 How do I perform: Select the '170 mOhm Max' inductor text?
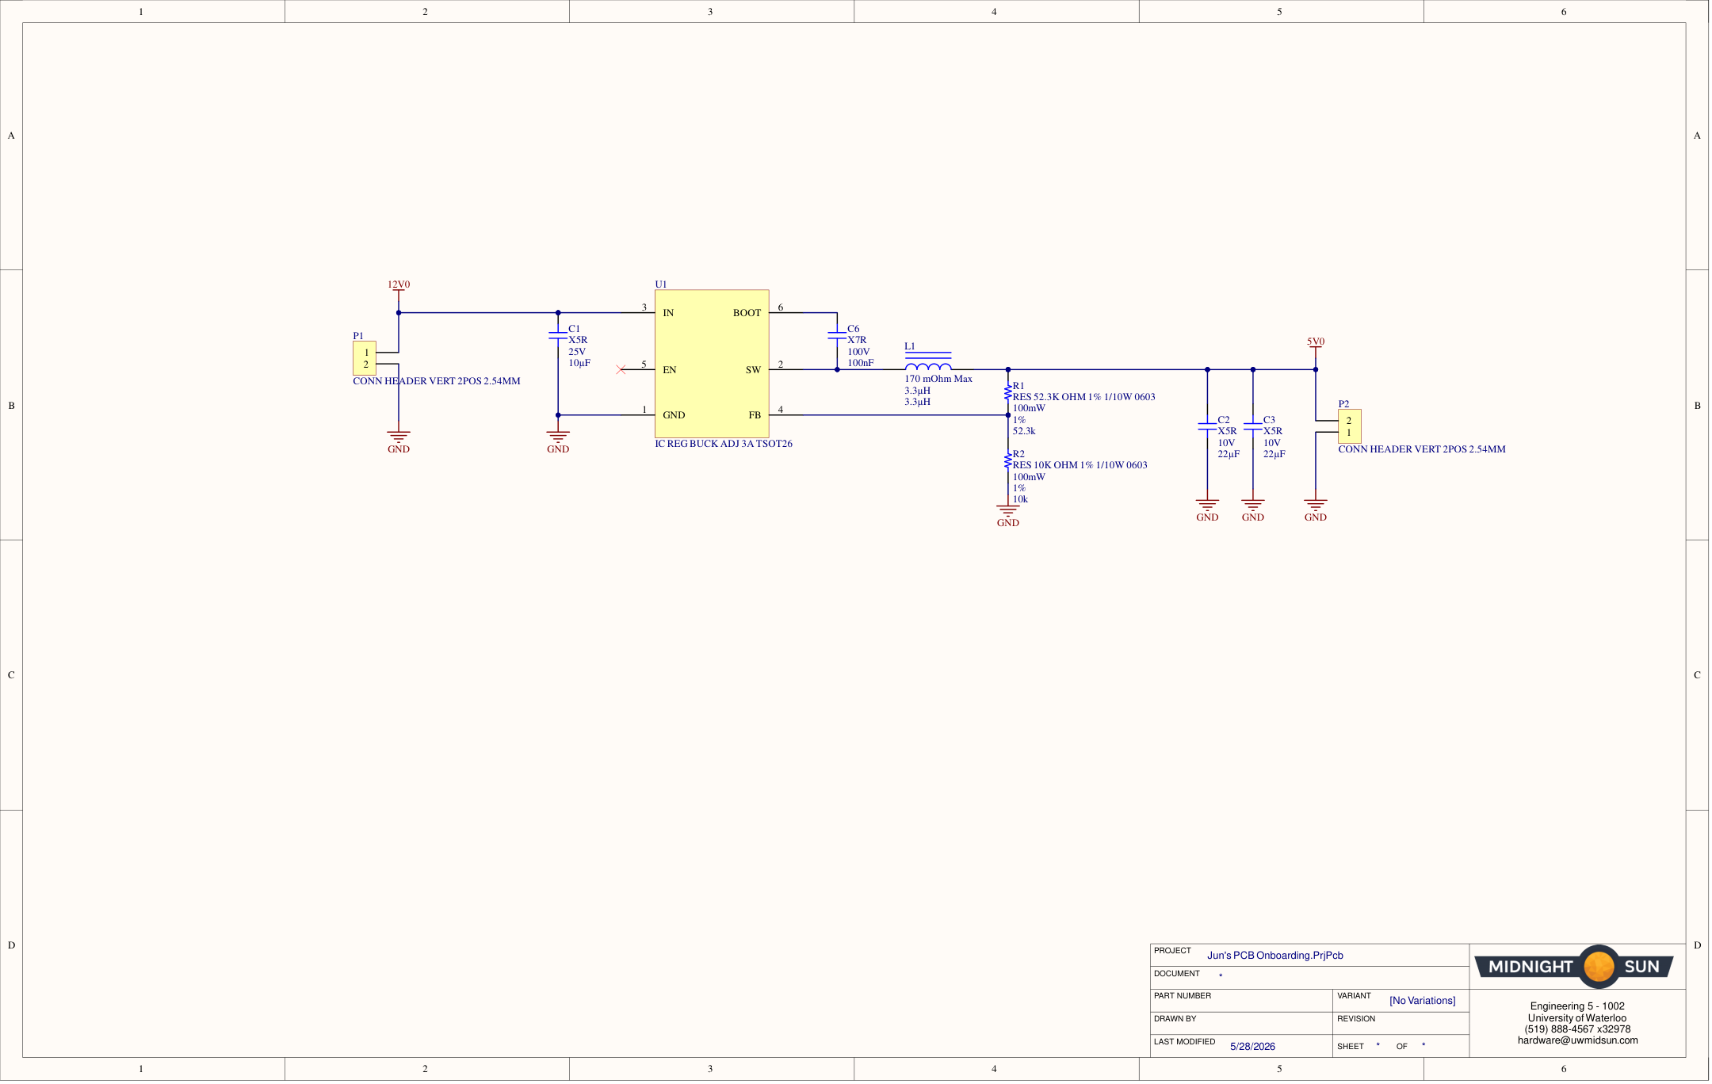pos(938,379)
